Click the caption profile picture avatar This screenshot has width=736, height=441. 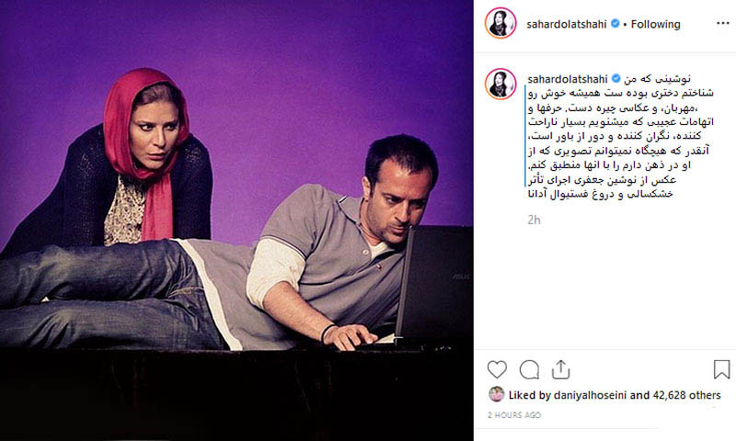click(500, 84)
